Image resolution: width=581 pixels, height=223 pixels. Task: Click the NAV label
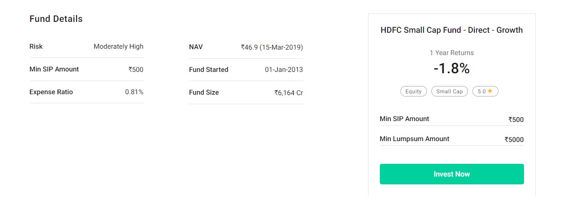point(196,47)
